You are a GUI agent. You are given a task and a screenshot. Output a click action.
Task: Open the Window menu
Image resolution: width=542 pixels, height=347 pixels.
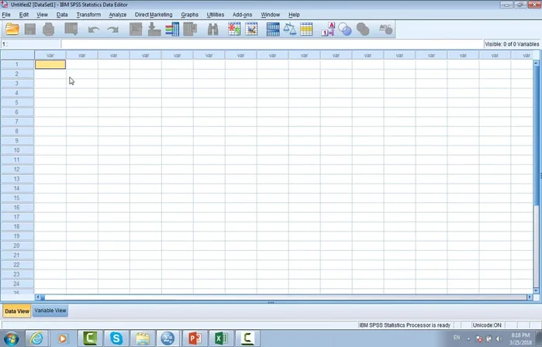tap(271, 15)
